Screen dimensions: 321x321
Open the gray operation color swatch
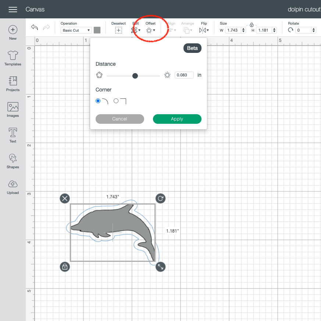coord(97,30)
